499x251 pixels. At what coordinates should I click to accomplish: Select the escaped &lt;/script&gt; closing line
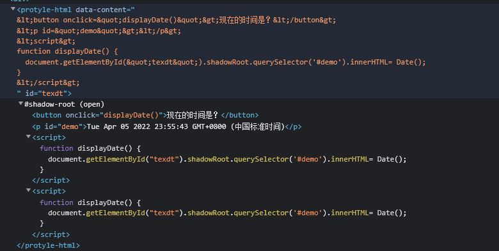[48, 82]
